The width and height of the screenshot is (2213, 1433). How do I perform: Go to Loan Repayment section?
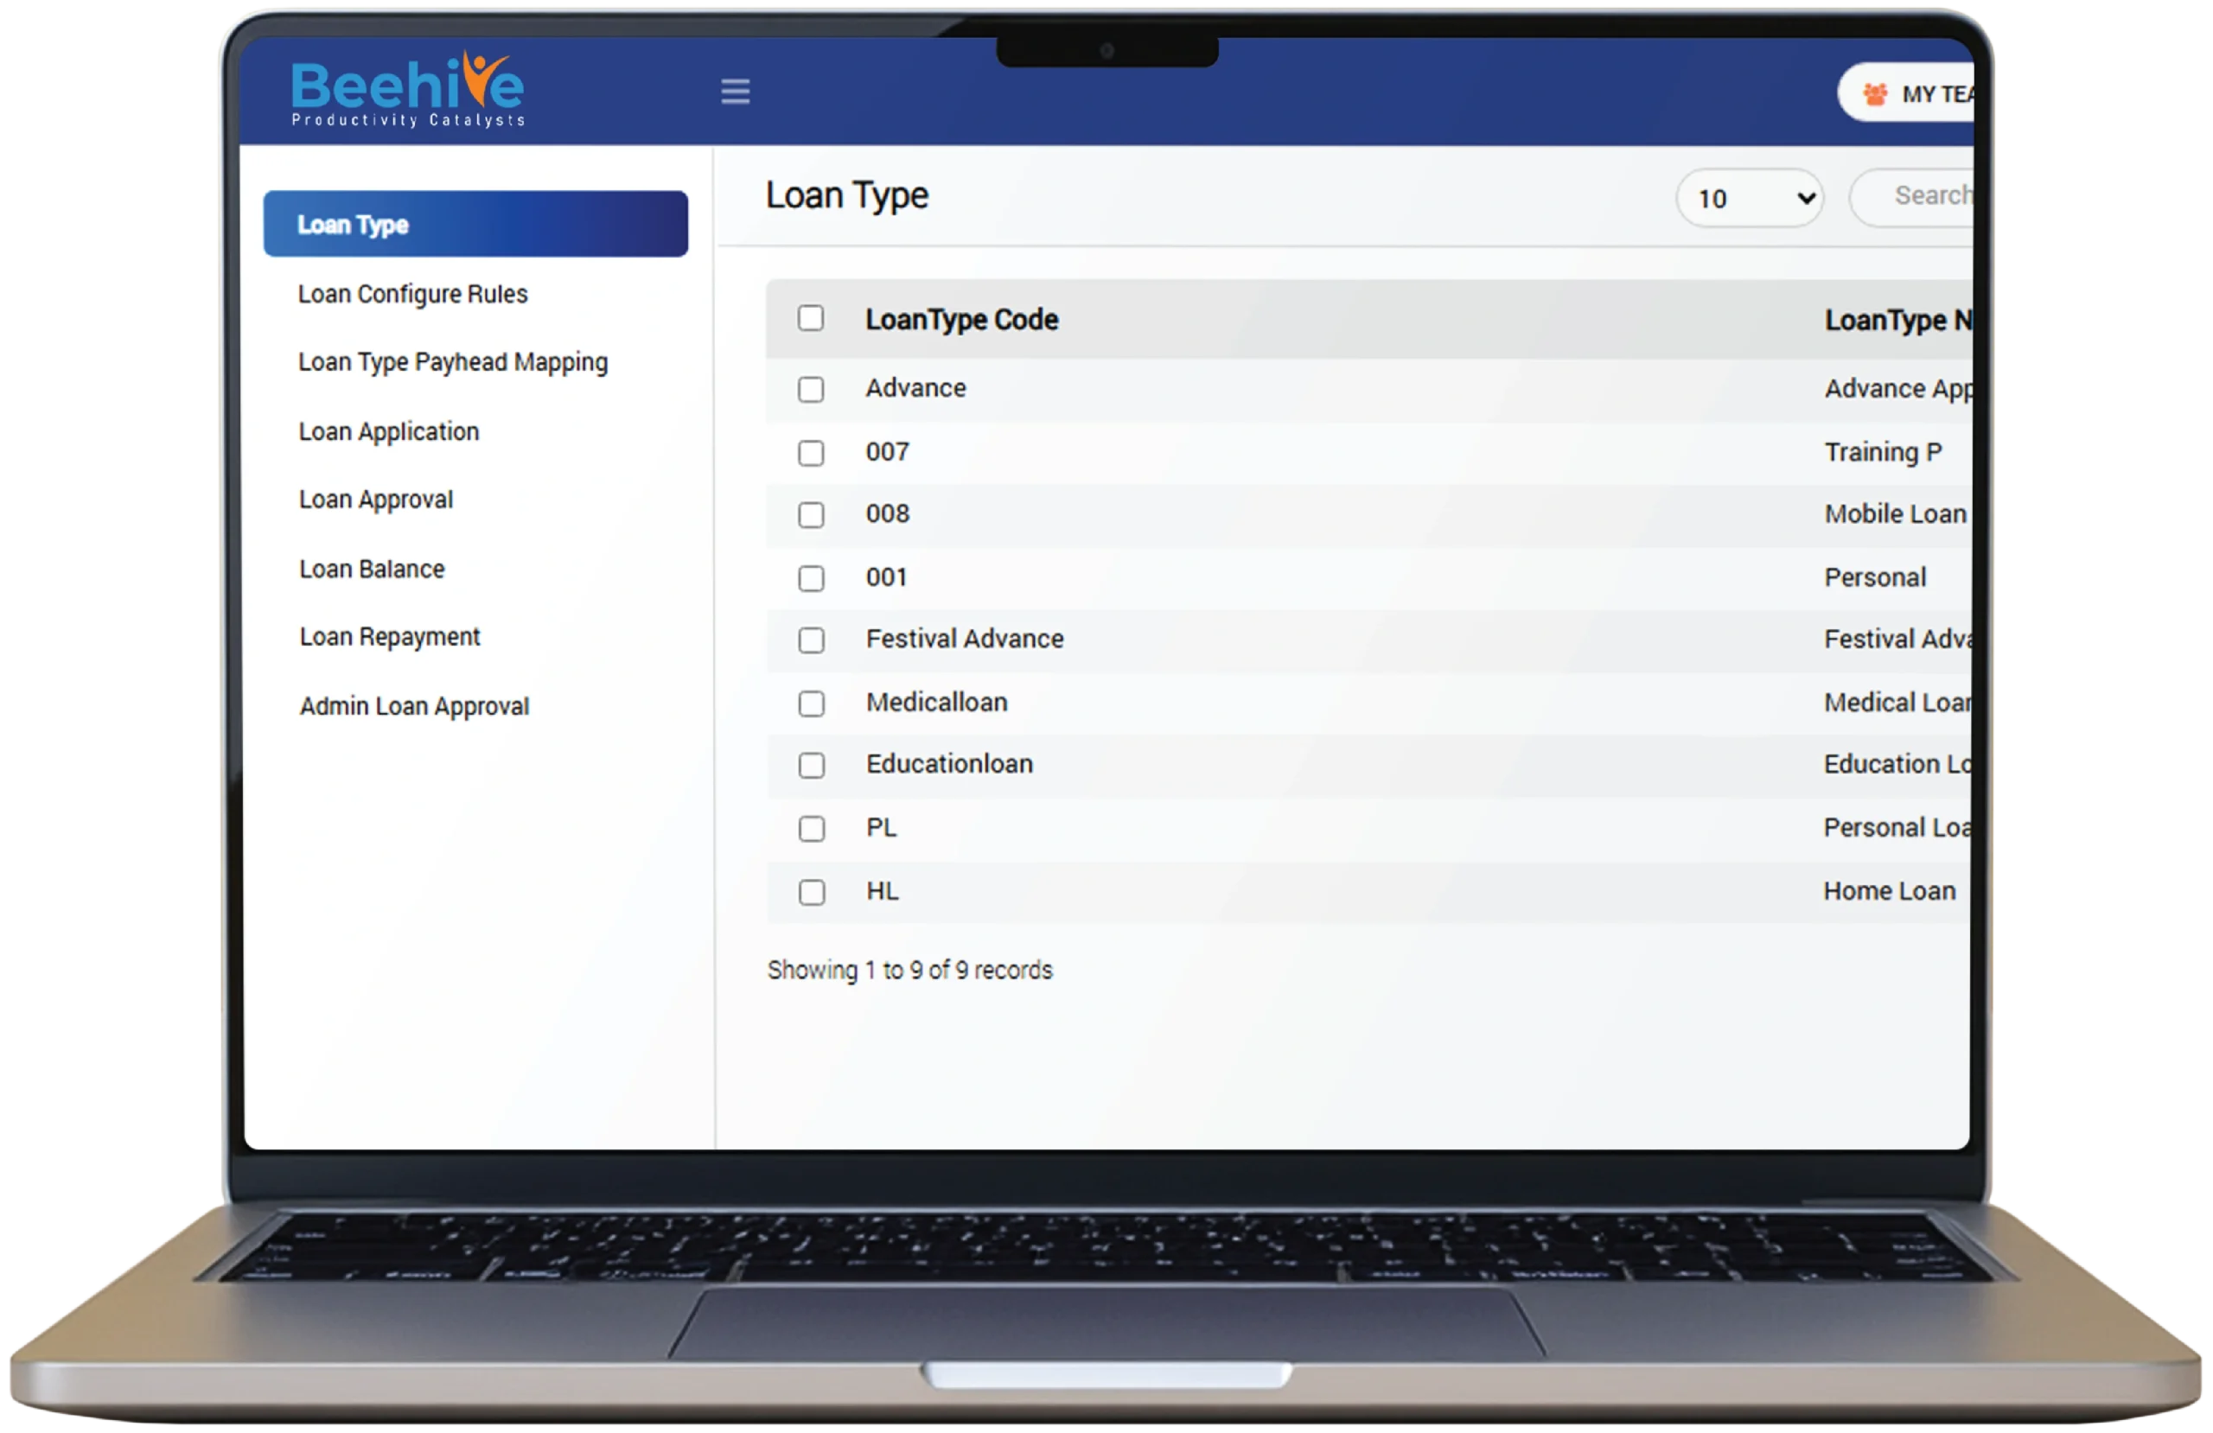pyautogui.click(x=389, y=637)
